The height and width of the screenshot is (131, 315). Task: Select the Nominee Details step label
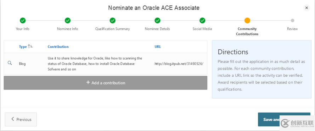tap(157, 29)
